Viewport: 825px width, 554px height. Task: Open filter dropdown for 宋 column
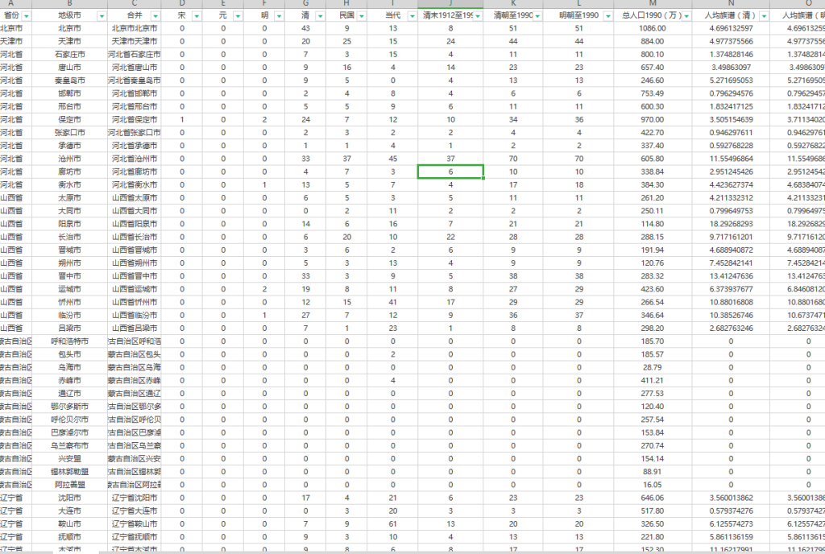pos(195,16)
